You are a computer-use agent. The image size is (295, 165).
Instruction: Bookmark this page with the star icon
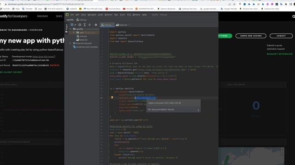click(x=234, y=4)
